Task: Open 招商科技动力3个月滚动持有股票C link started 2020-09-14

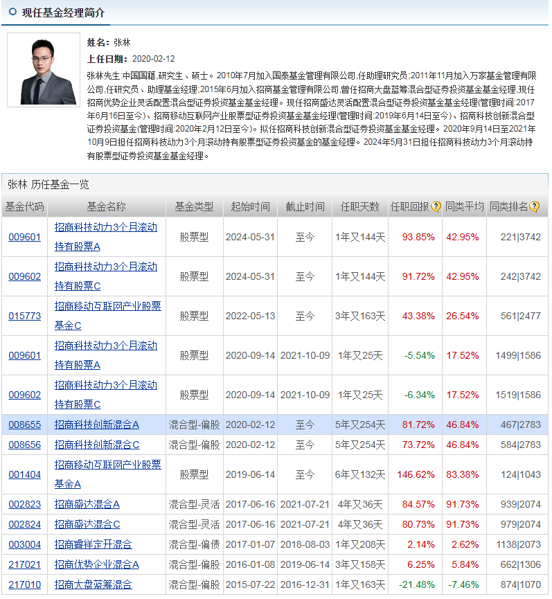Action: pyautogui.click(x=106, y=395)
